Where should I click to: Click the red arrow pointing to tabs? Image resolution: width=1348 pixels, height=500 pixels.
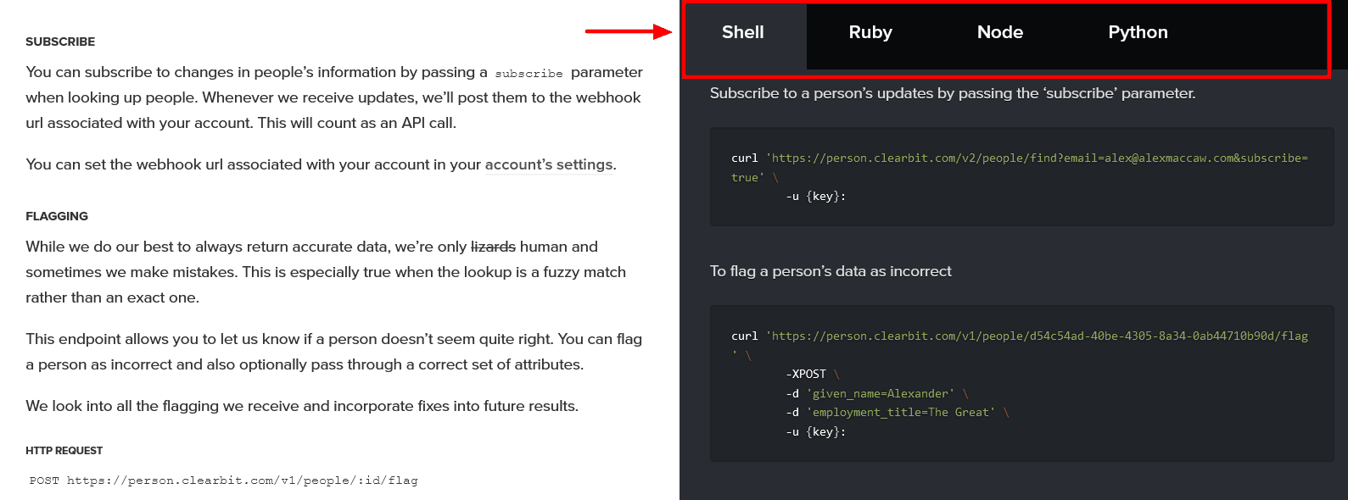628,32
